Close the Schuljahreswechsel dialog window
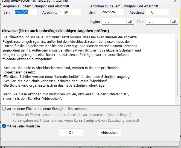Screen dimensions: 181x148 click(176, 1)
